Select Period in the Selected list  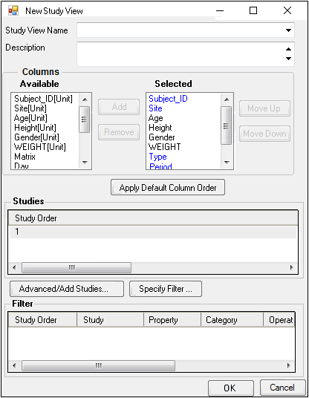coord(160,166)
